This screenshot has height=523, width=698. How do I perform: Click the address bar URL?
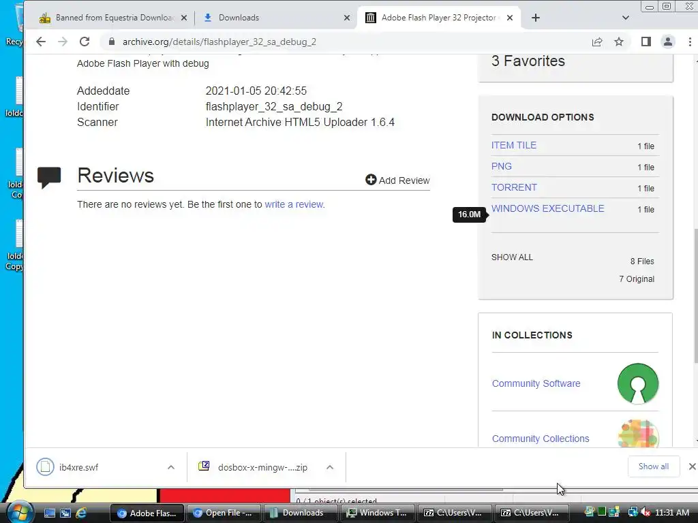219,42
